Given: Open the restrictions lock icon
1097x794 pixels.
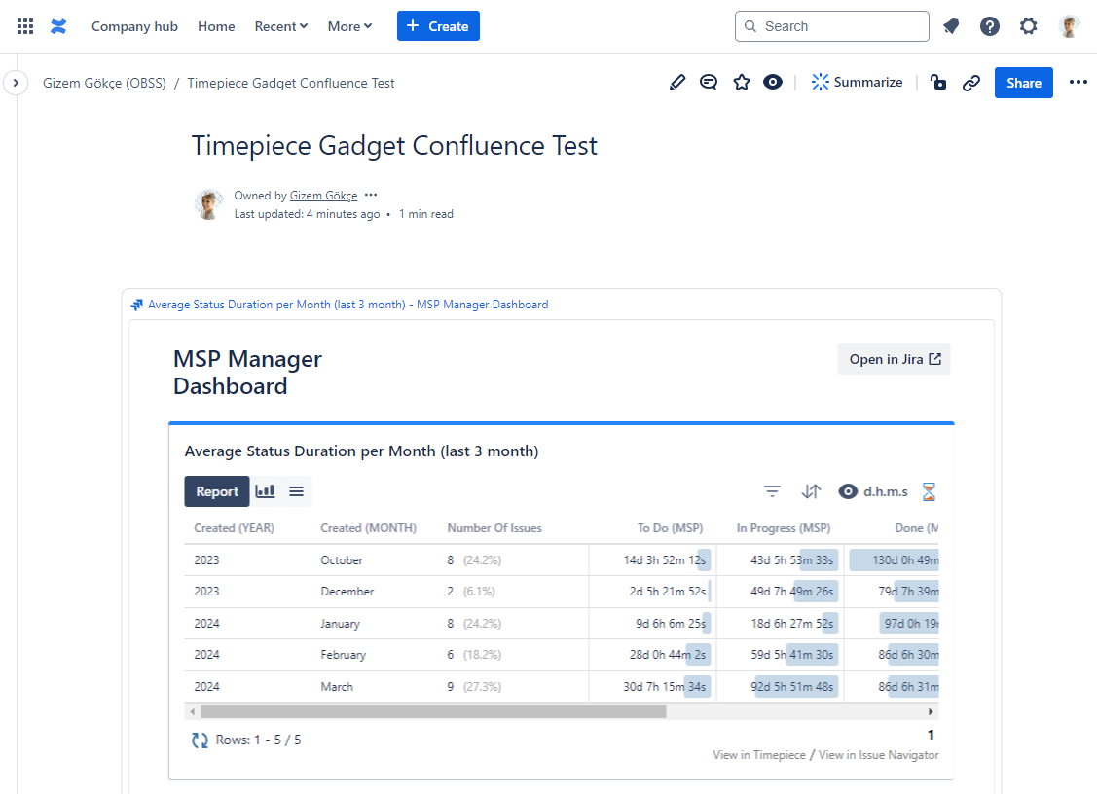Looking at the screenshot, I should point(937,82).
